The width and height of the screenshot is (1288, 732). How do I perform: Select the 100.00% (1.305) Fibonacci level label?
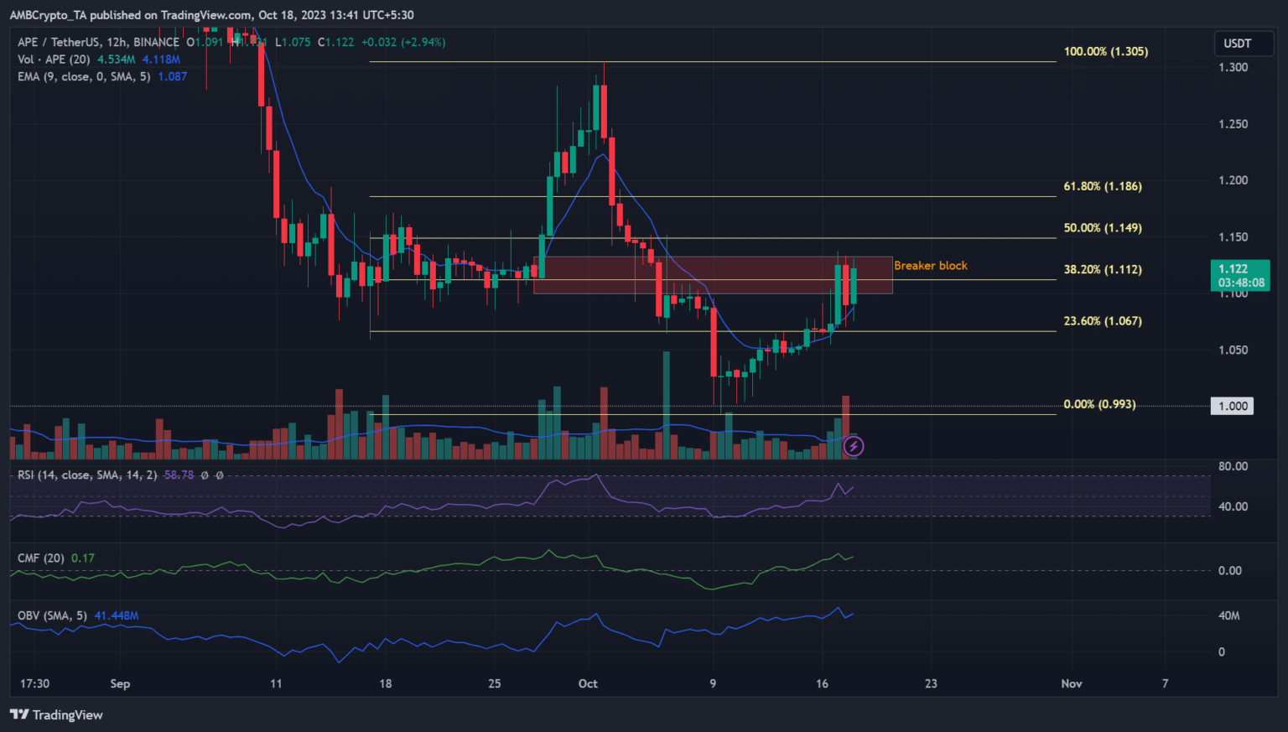[x=1105, y=51]
